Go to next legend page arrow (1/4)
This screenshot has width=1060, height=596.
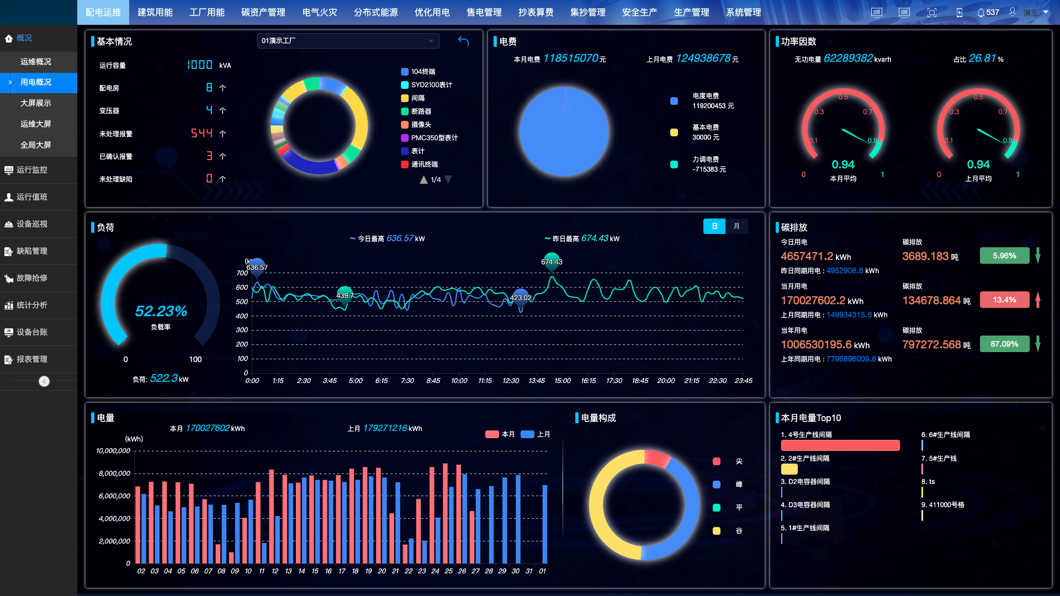click(x=448, y=179)
